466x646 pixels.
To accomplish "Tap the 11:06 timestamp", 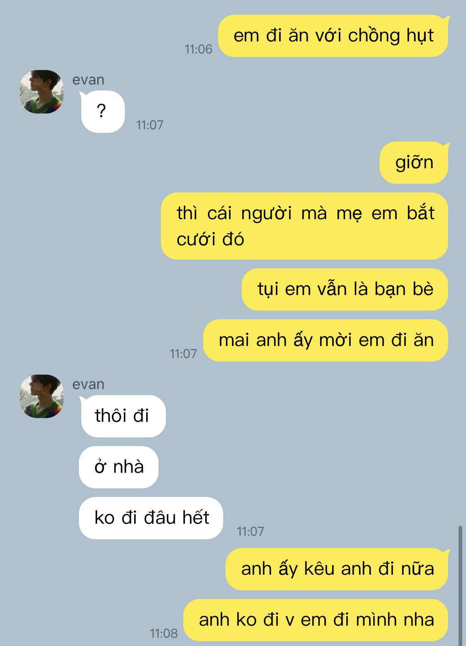I will click(198, 49).
